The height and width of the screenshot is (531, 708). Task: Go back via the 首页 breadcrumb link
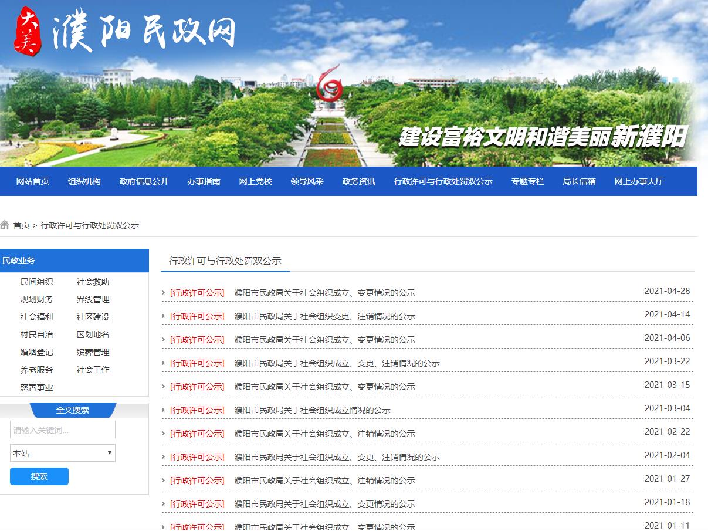(22, 225)
